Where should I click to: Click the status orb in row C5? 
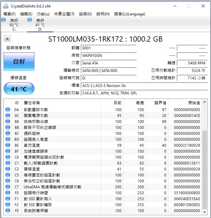pyautogui.click(x=8, y=175)
